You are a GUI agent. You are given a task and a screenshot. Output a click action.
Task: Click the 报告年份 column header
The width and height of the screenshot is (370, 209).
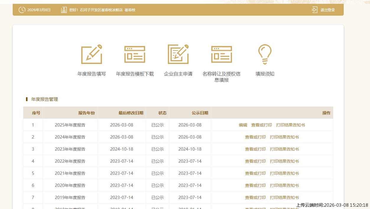click(86, 113)
